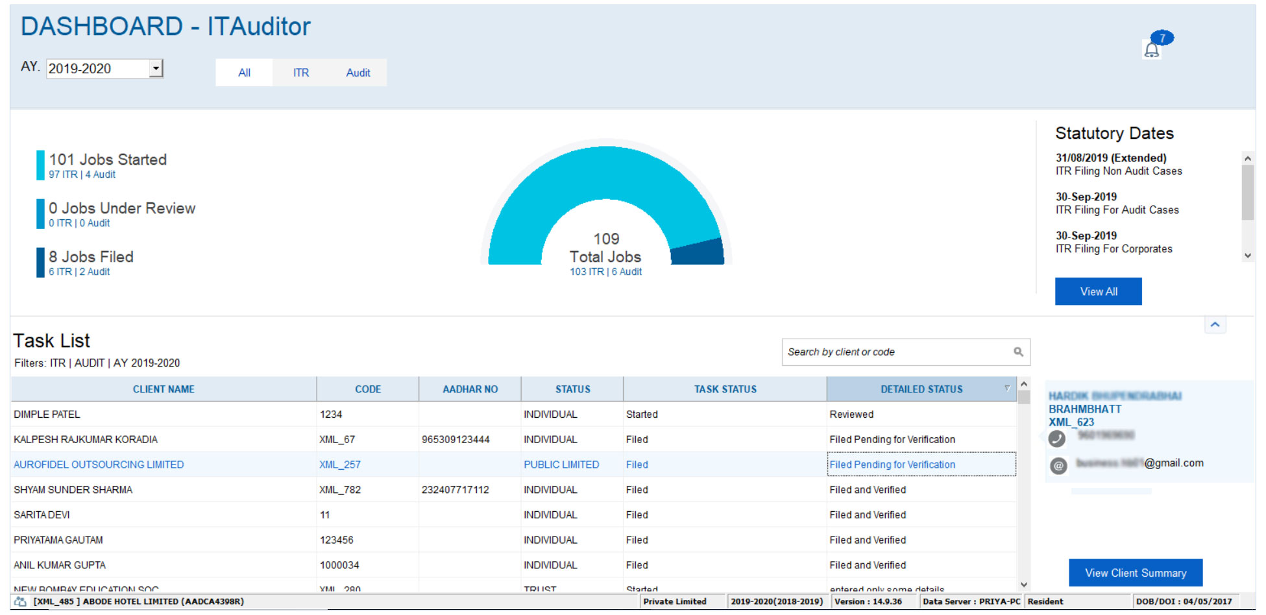Select the Audit tab

(x=358, y=73)
